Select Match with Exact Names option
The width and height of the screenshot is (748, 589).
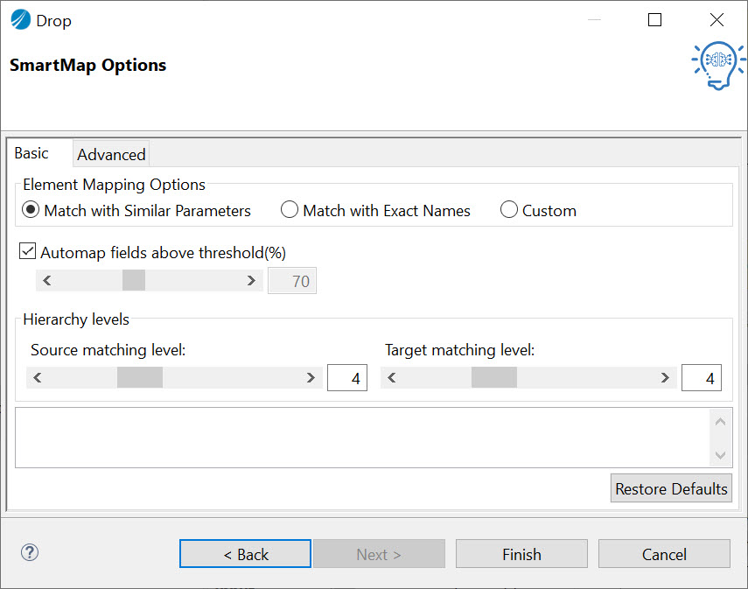290,210
